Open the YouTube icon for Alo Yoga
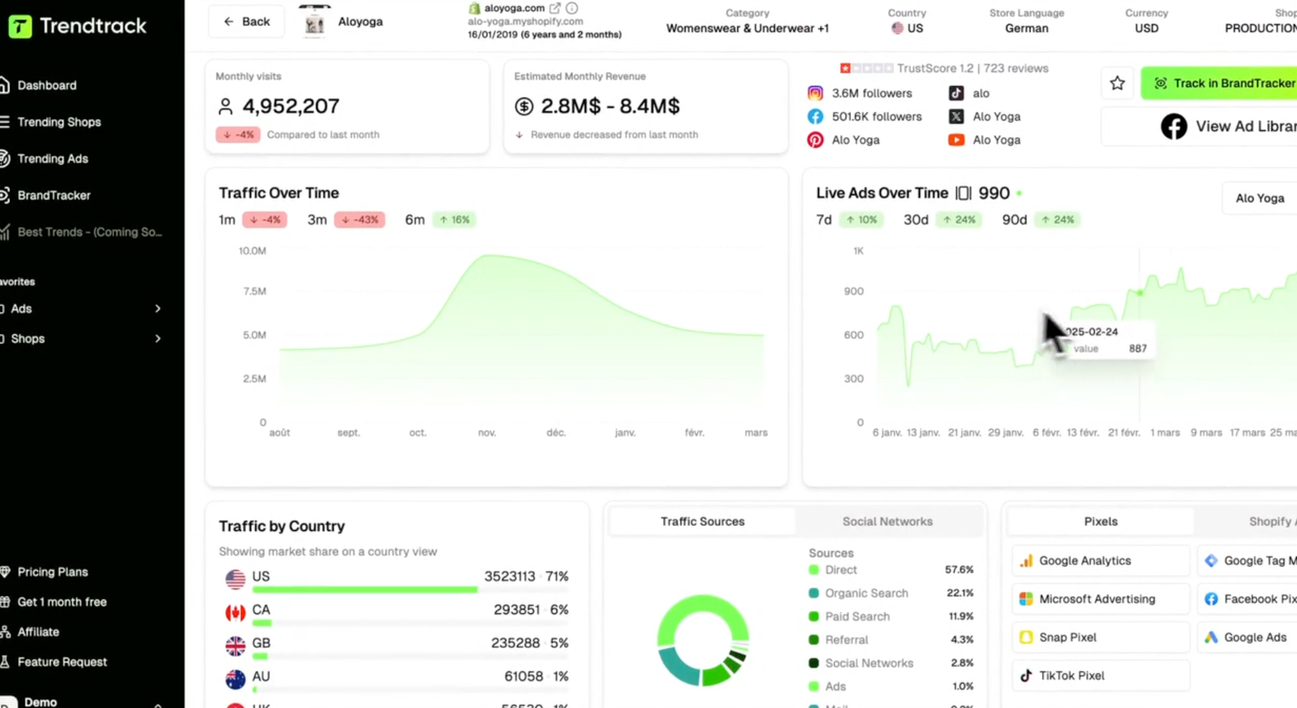This screenshot has height=708, width=1297. (956, 140)
